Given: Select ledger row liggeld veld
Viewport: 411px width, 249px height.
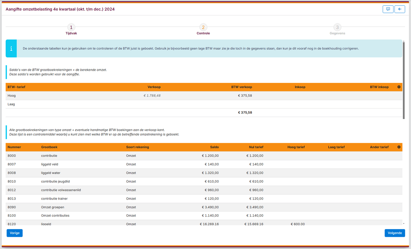Looking at the screenshot, I should [x=204, y=164].
